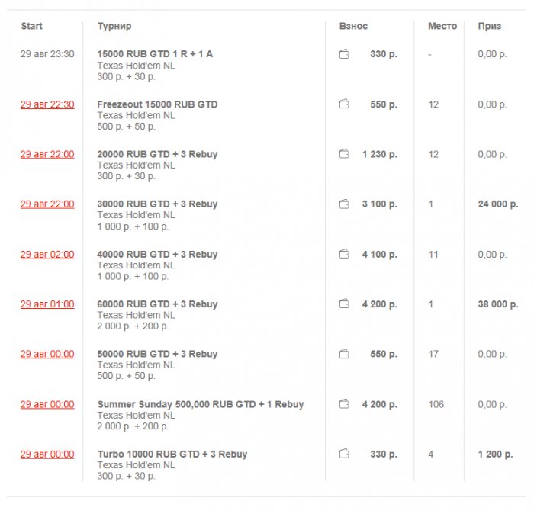This screenshot has width=534, height=514.
Task: Click wallet icon in 40000 RUB GTD row
Action: click(344, 254)
